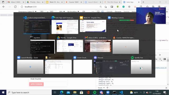Switch to Week 10 Angular Directives slides thumbnail

[x=93, y=26]
